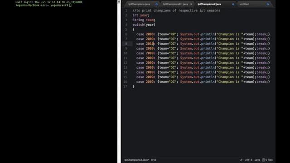Screen dimensions: 290x163
Task: Click the number 2010 in the case statement
Action: (x=150, y=44)
